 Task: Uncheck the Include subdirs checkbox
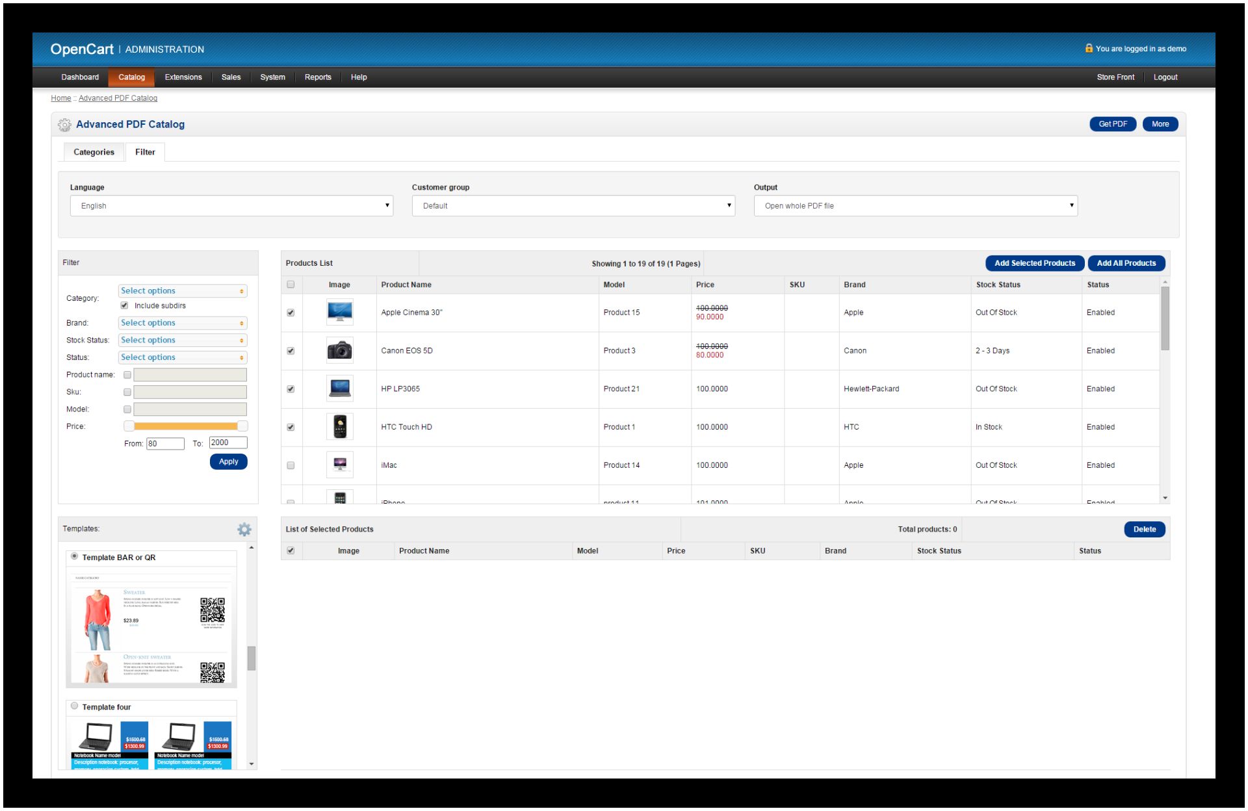pyautogui.click(x=124, y=305)
